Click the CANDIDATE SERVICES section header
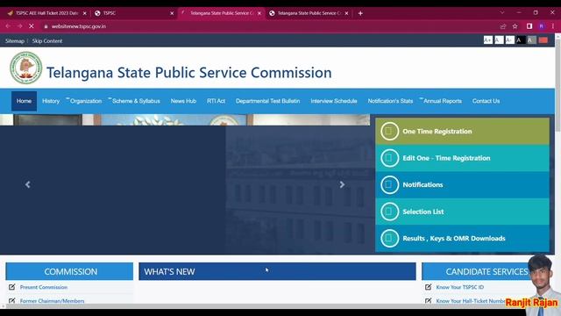Viewport: 561px width, 316px height. [486, 271]
